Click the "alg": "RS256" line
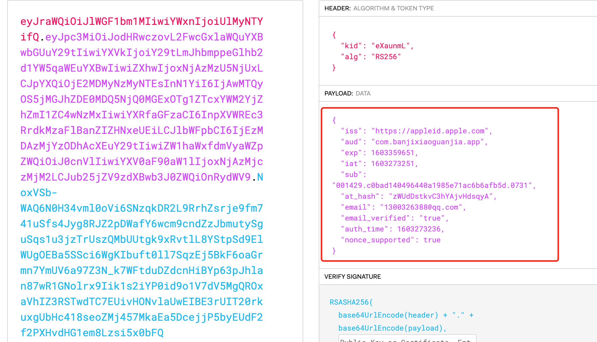Screen dimensions: 597x342 click(x=371, y=57)
